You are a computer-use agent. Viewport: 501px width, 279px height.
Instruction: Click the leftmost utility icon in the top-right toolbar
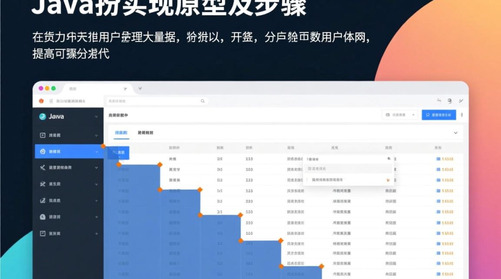[439, 100]
